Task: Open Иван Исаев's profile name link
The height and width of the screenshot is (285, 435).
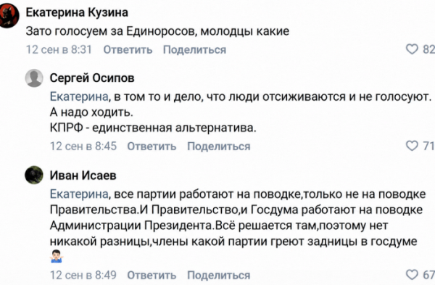Action: tap(83, 175)
